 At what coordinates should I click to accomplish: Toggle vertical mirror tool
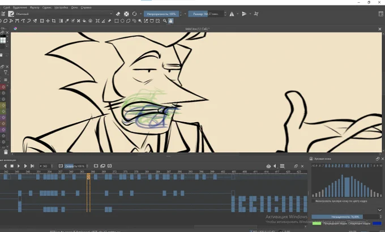244,14
